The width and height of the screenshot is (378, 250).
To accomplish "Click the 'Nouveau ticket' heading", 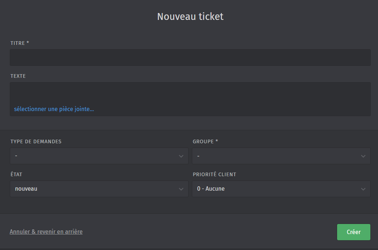I will (190, 17).
